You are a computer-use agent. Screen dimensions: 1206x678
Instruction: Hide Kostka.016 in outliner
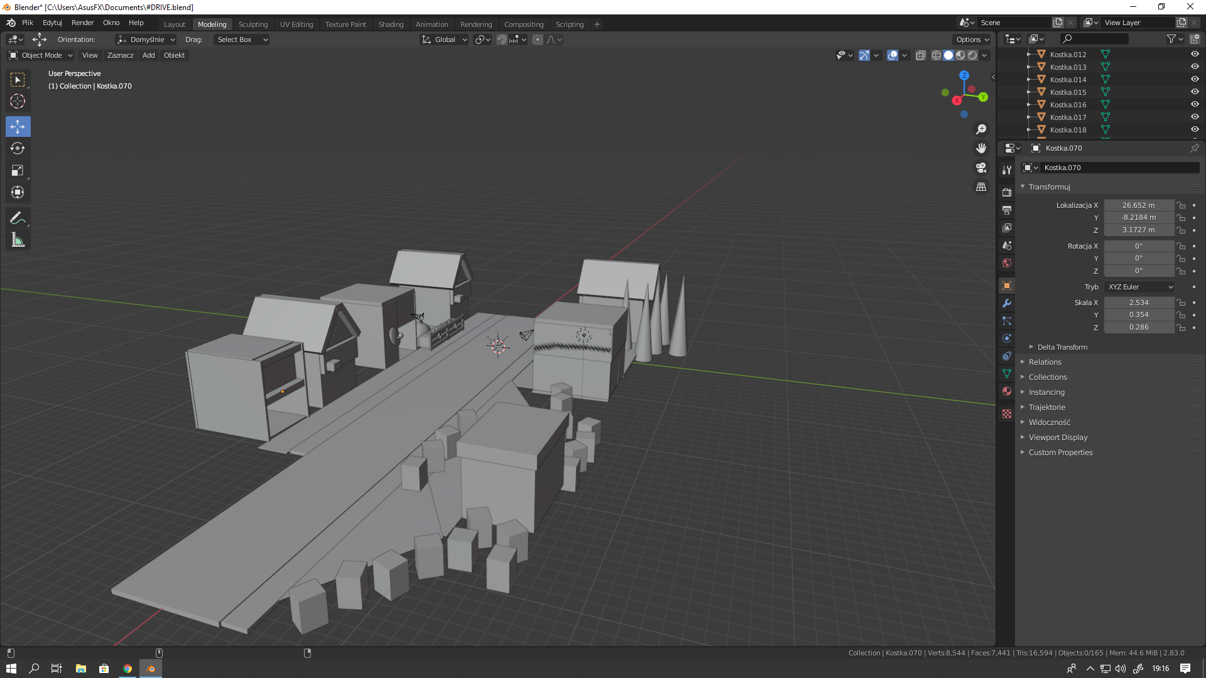tap(1195, 104)
